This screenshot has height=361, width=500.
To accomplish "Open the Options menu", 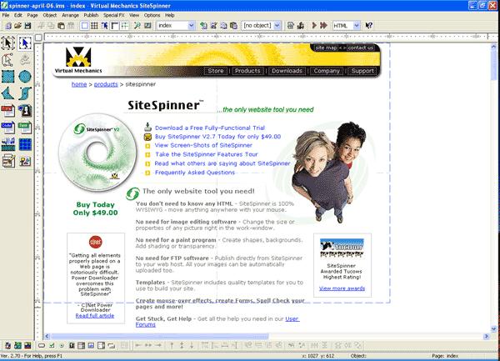I will pyautogui.click(x=152, y=15).
